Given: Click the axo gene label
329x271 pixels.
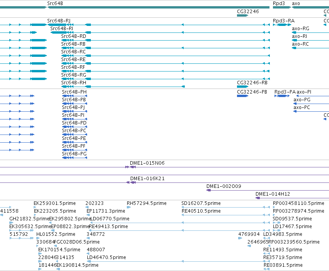Looking at the screenshot, I should click(x=296, y=3).
